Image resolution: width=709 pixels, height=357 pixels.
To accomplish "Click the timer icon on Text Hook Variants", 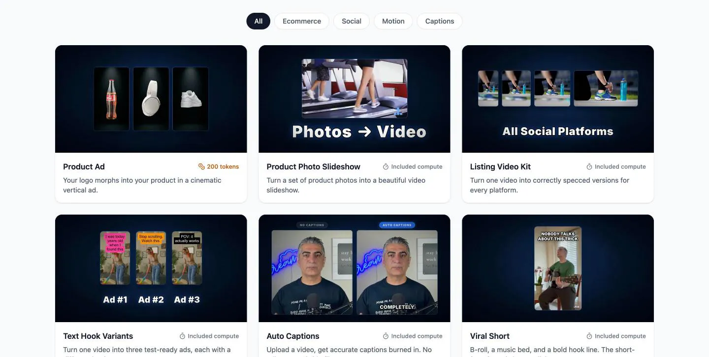I will [183, 336].
